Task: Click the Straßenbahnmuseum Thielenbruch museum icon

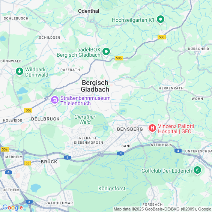Action: pos(55,100)
